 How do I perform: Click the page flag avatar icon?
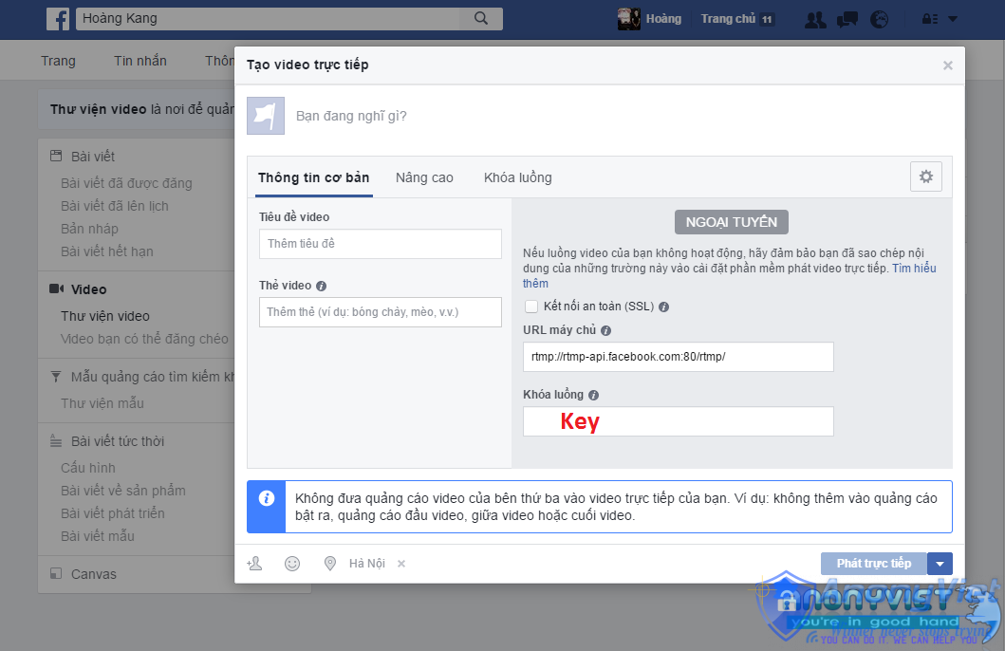266,116
